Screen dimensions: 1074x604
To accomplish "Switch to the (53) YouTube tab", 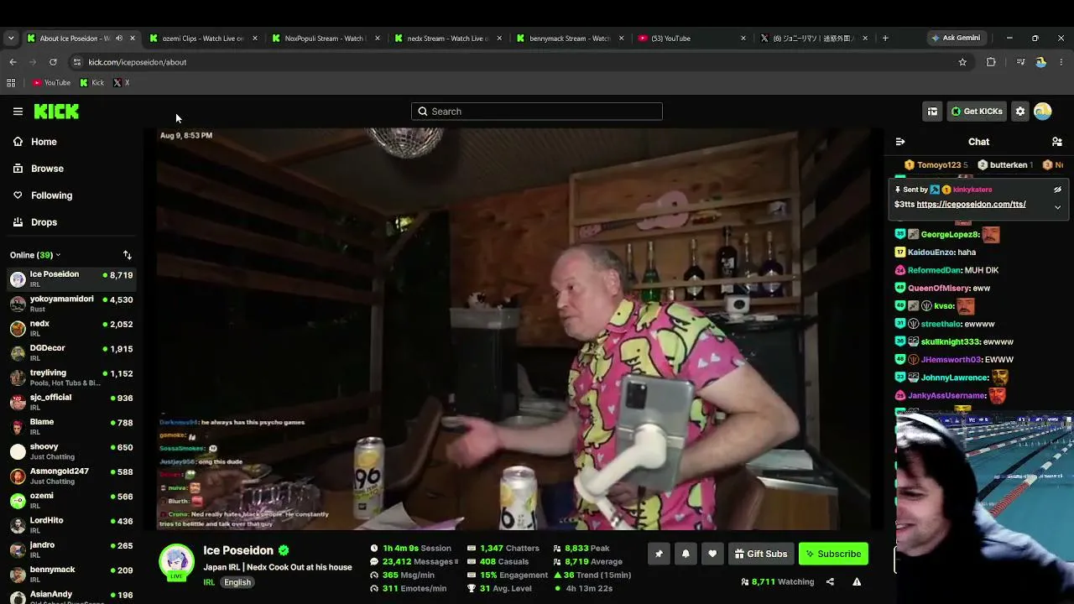I will tap(692, 38).
